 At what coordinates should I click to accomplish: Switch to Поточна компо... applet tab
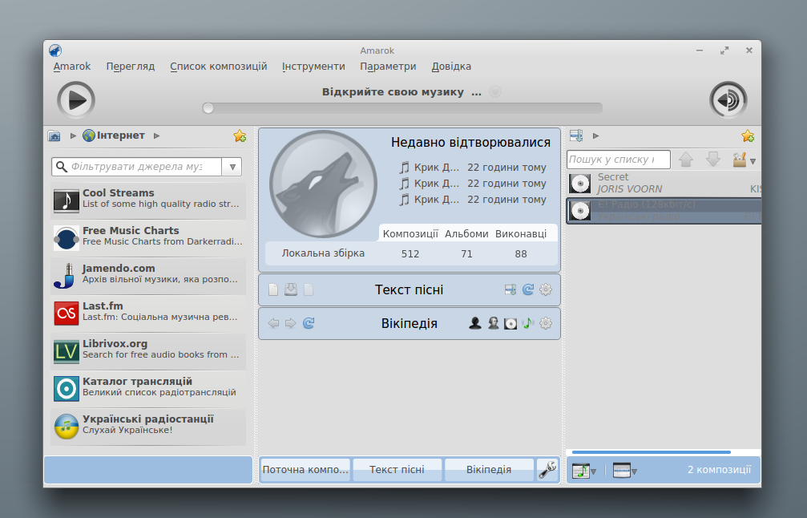tap(305, 470)
